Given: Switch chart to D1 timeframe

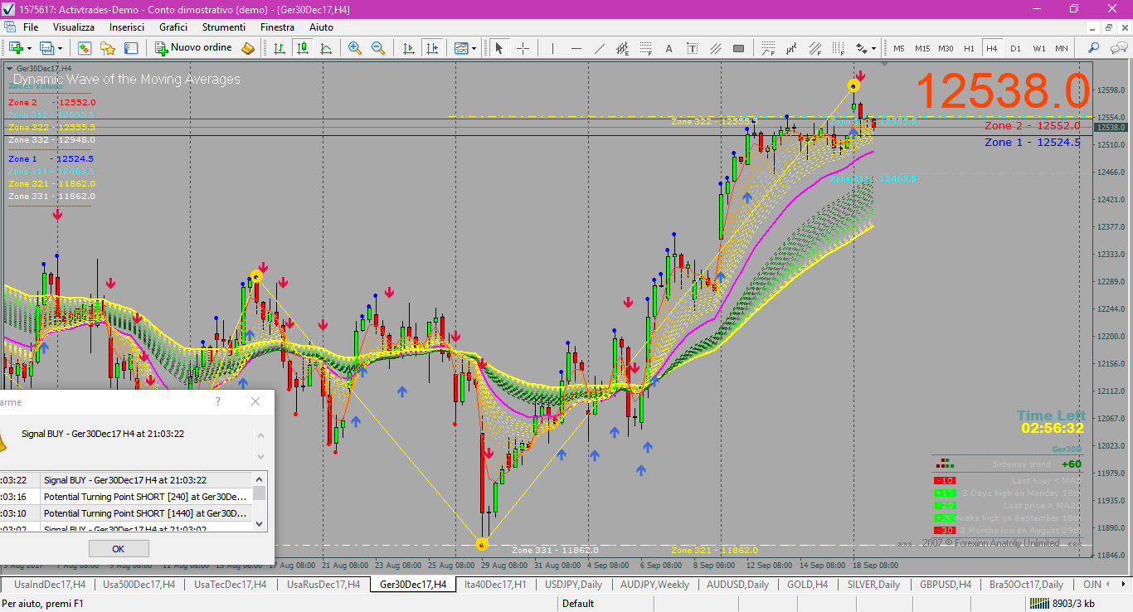Looking at the screenshot, I should (1015, 48).
